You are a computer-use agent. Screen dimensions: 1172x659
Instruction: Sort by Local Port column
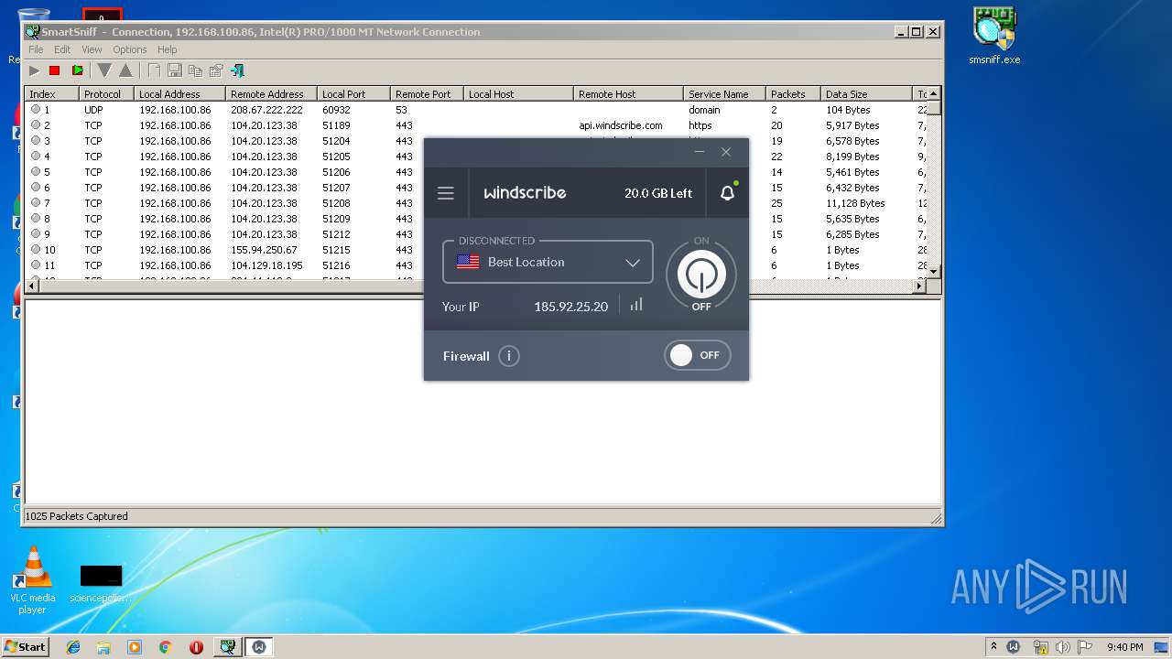(x=353, y=93)
